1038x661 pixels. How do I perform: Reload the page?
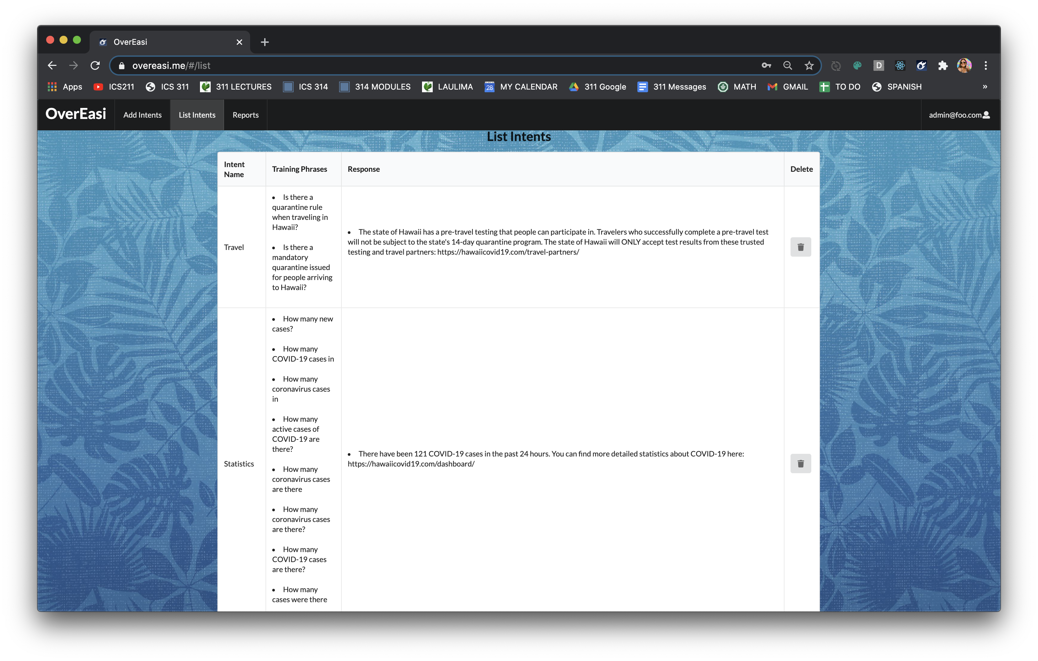click(x=95, y=65)
